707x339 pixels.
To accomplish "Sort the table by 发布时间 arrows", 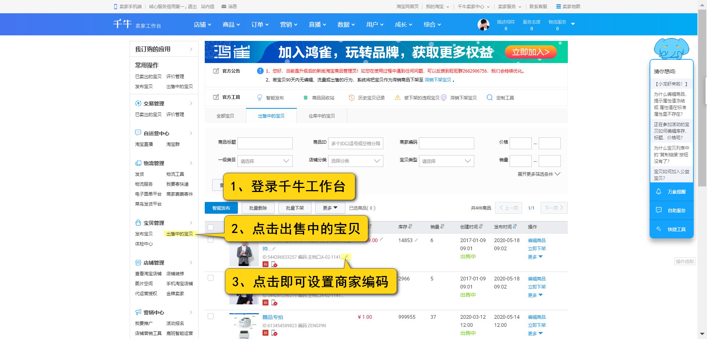I will point(515,227).
